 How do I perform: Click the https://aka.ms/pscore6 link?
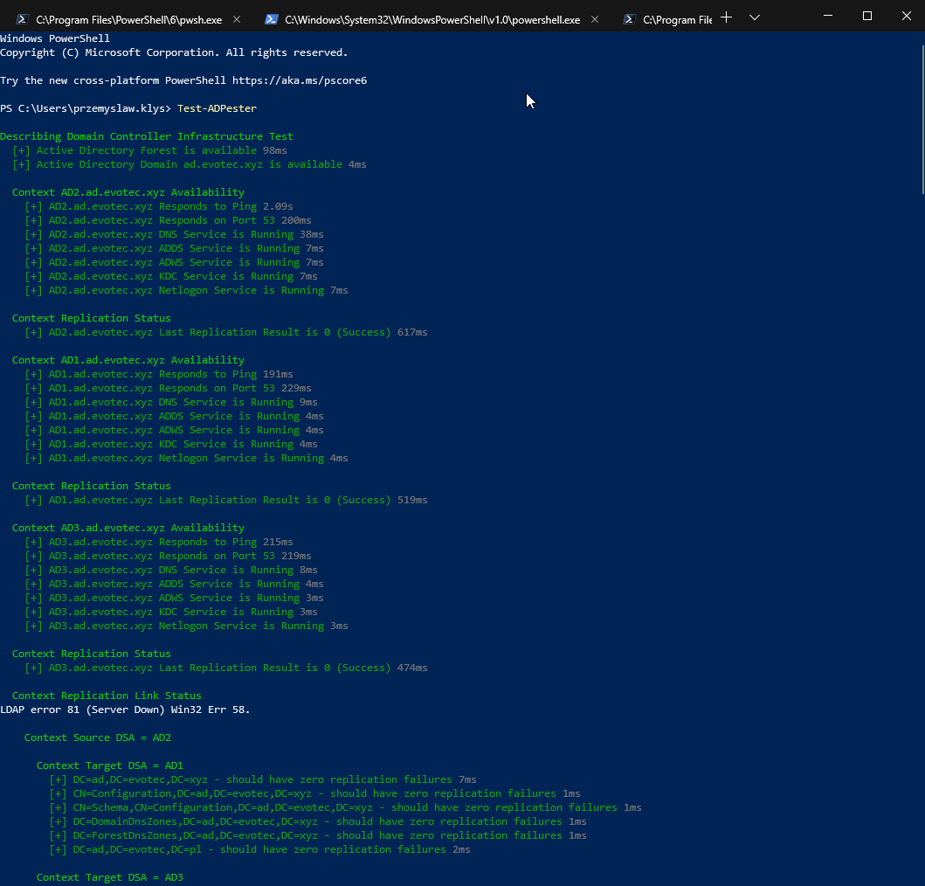pyautogui.click(x=301, y=80)
